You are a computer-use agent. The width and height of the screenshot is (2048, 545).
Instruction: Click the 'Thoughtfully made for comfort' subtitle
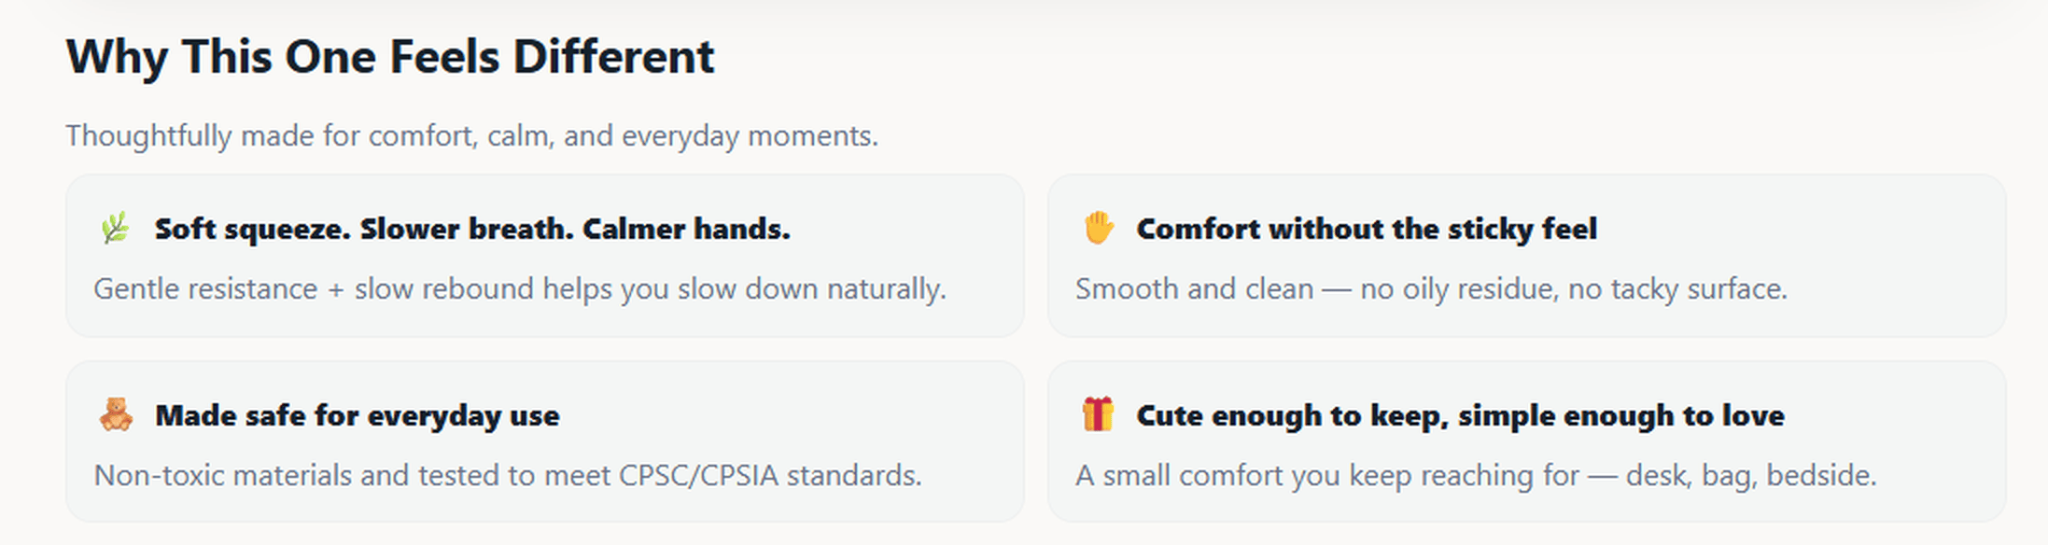click(471, 136)
